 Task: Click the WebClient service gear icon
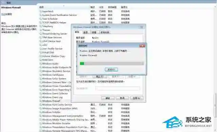point(40,60)
